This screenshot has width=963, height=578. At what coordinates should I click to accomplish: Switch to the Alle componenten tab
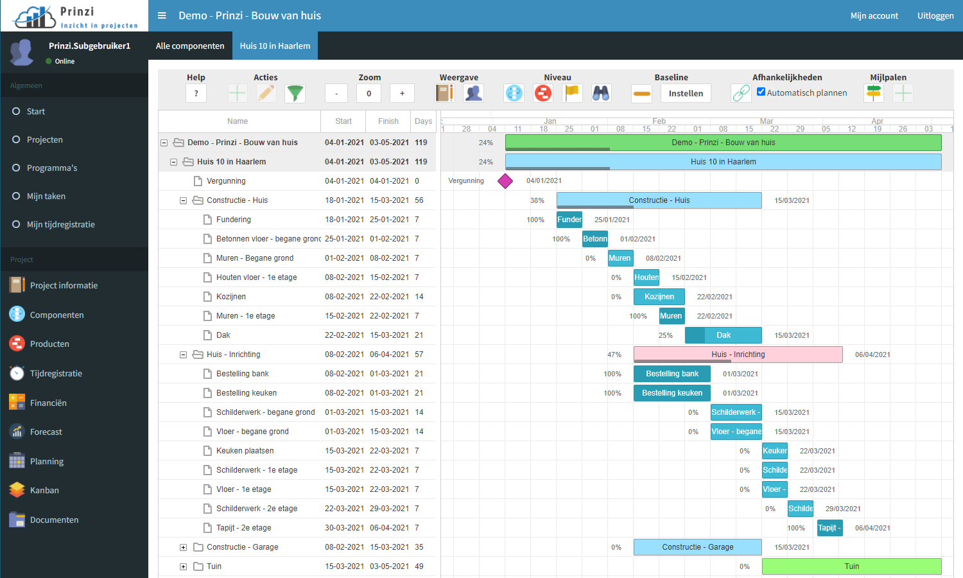coord(190,46)
